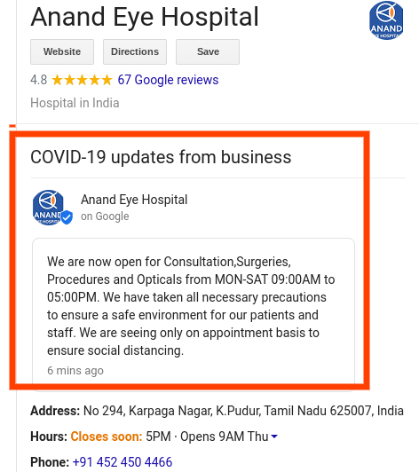Click the COVID-19 updates from business heading

click(161, 157)
